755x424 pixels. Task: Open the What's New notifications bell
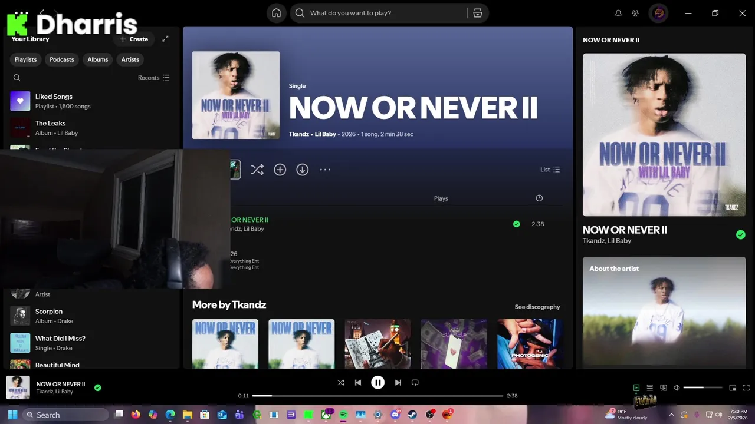[618, 13]
